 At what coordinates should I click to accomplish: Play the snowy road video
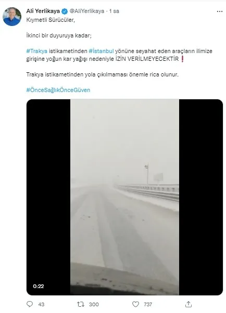click(x=124, y=197)
